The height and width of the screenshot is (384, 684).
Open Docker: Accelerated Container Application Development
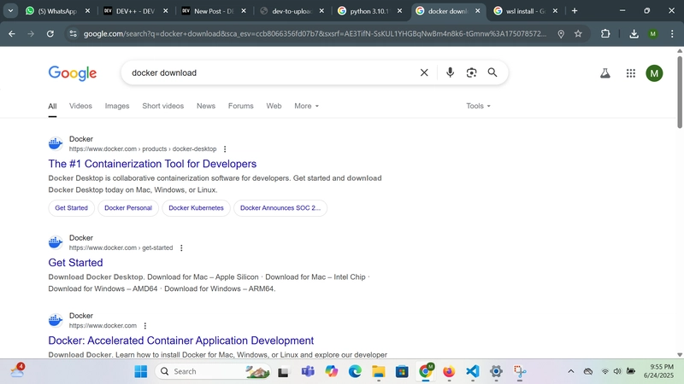pos(181,340)
